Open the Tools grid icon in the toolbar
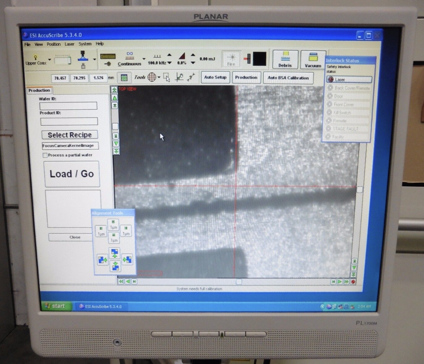Image resolution: width=424 pixels, height=364 pixels. (152, 78)
